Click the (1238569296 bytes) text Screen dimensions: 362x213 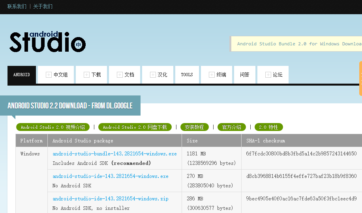click(211, 163)
